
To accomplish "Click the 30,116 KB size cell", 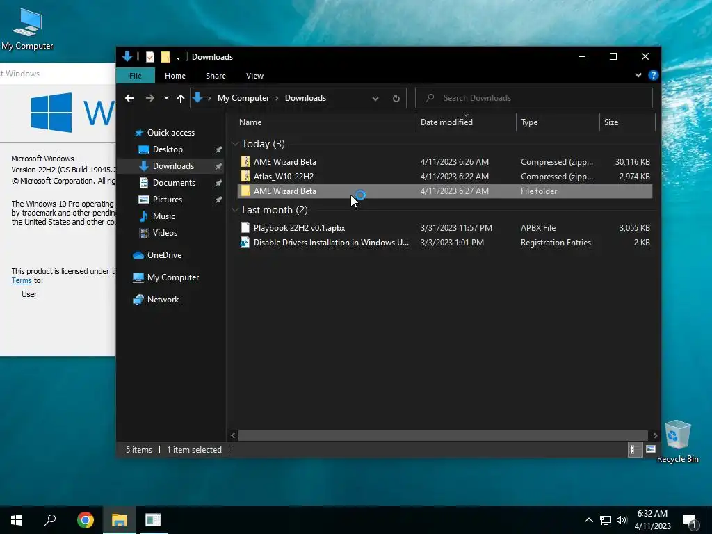I will [x=632, y=161].
